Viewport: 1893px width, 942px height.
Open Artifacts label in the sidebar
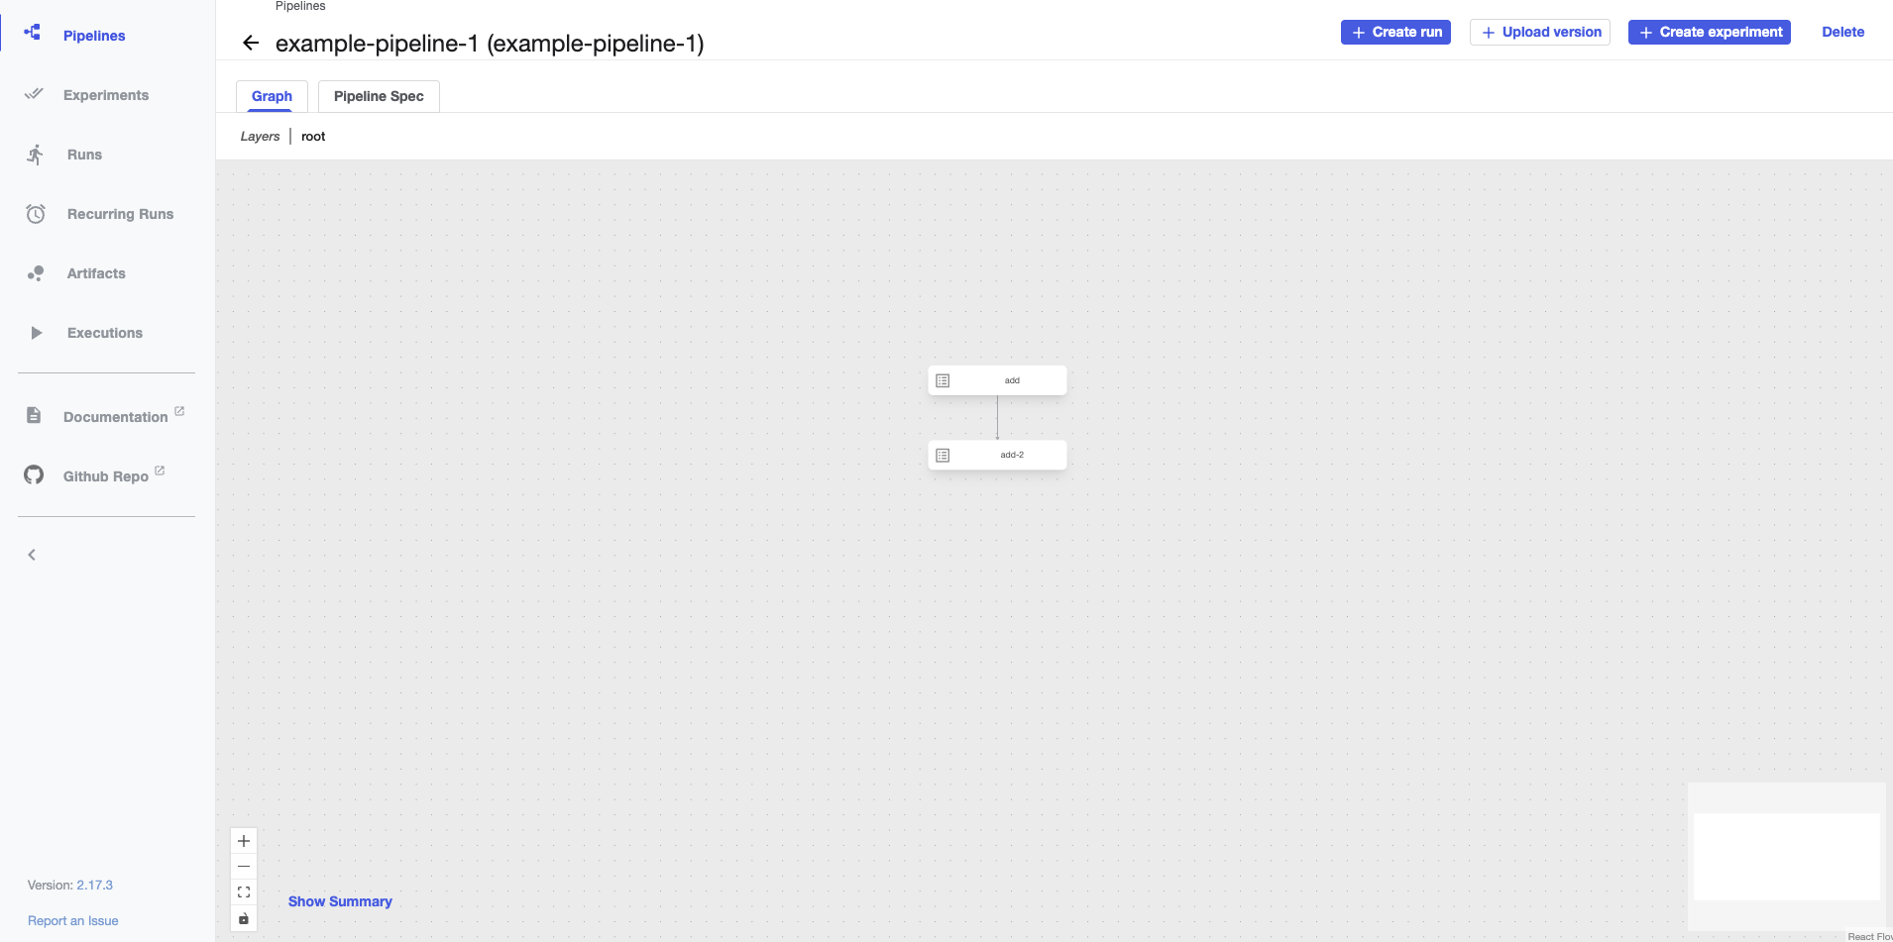(96, 273)
